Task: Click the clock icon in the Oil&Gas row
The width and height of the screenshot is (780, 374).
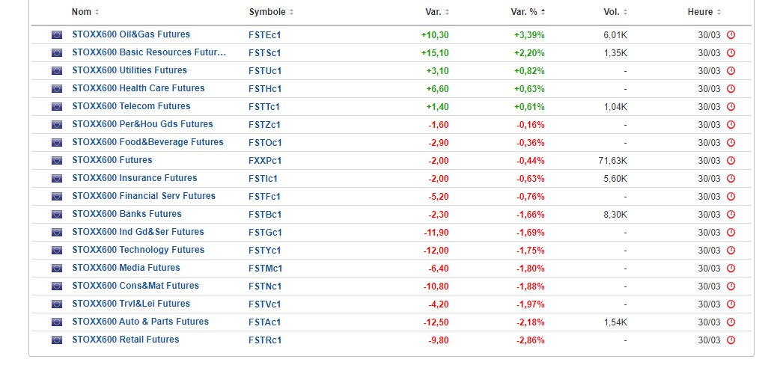Action: point(731,35)
